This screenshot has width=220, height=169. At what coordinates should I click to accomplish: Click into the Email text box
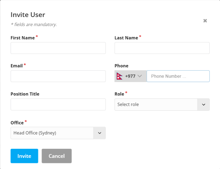click(58, 76)
